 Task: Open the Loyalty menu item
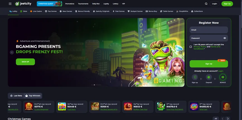106,4
